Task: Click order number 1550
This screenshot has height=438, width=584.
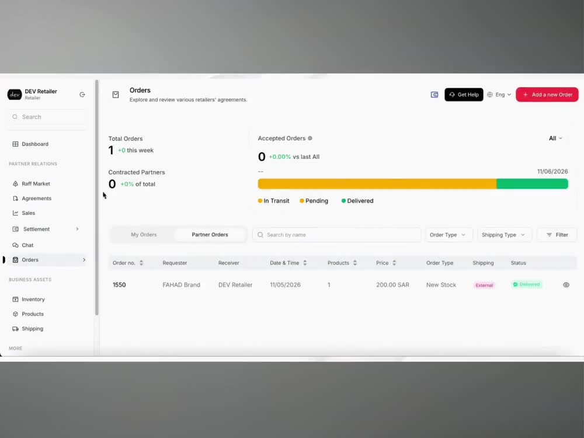Action: click(x=119, y=285)
